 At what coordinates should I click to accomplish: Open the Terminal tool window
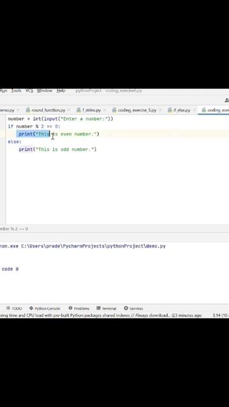[x=106, y=308]
